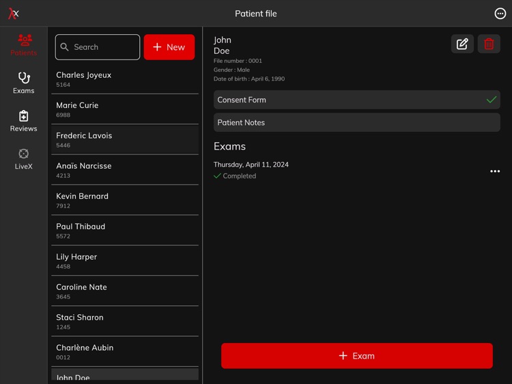Image resolution: width=512 pixels, height=384 pixels.
Task: Edit John Doe's patient file
Action: [462, 44]
